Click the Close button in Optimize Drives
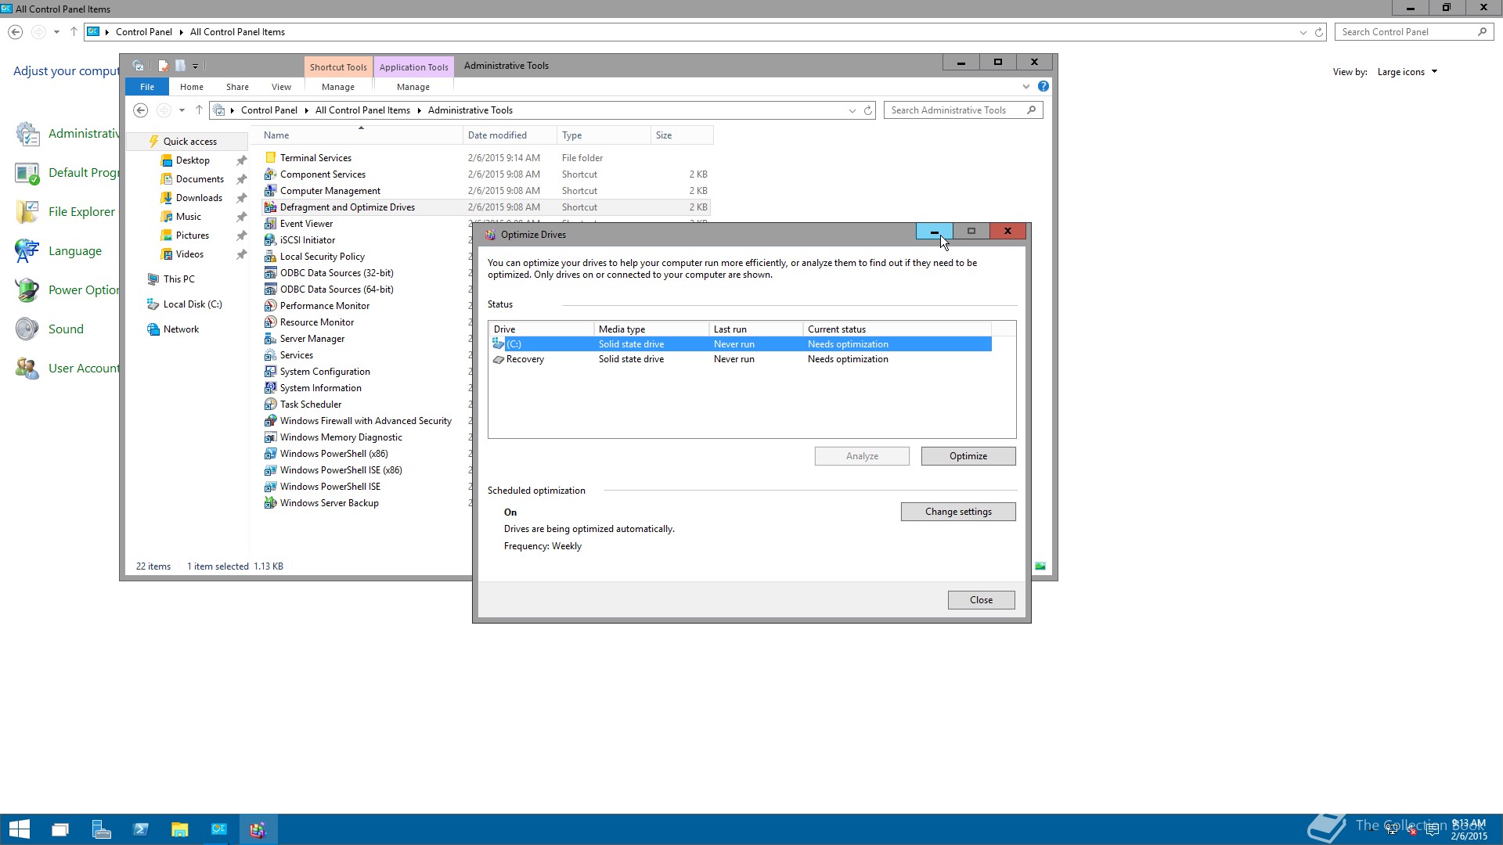1503x845 pixels. (x=981, y=600)
